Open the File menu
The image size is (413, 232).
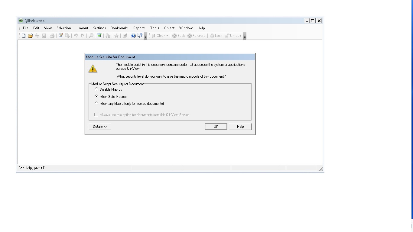26,28
